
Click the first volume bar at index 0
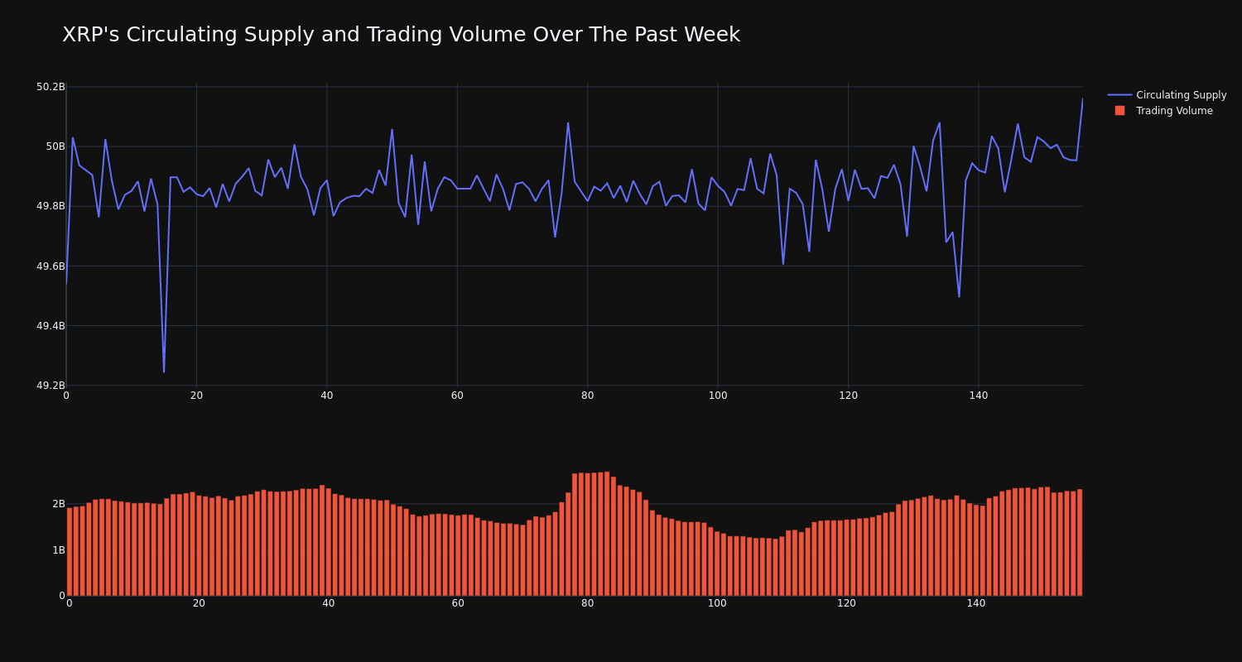pyautogui.click(x=70, y=552)
